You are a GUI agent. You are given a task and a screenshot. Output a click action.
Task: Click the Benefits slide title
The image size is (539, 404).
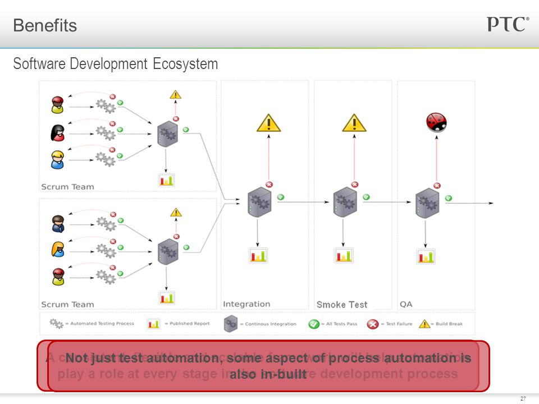tap(45, 25)
